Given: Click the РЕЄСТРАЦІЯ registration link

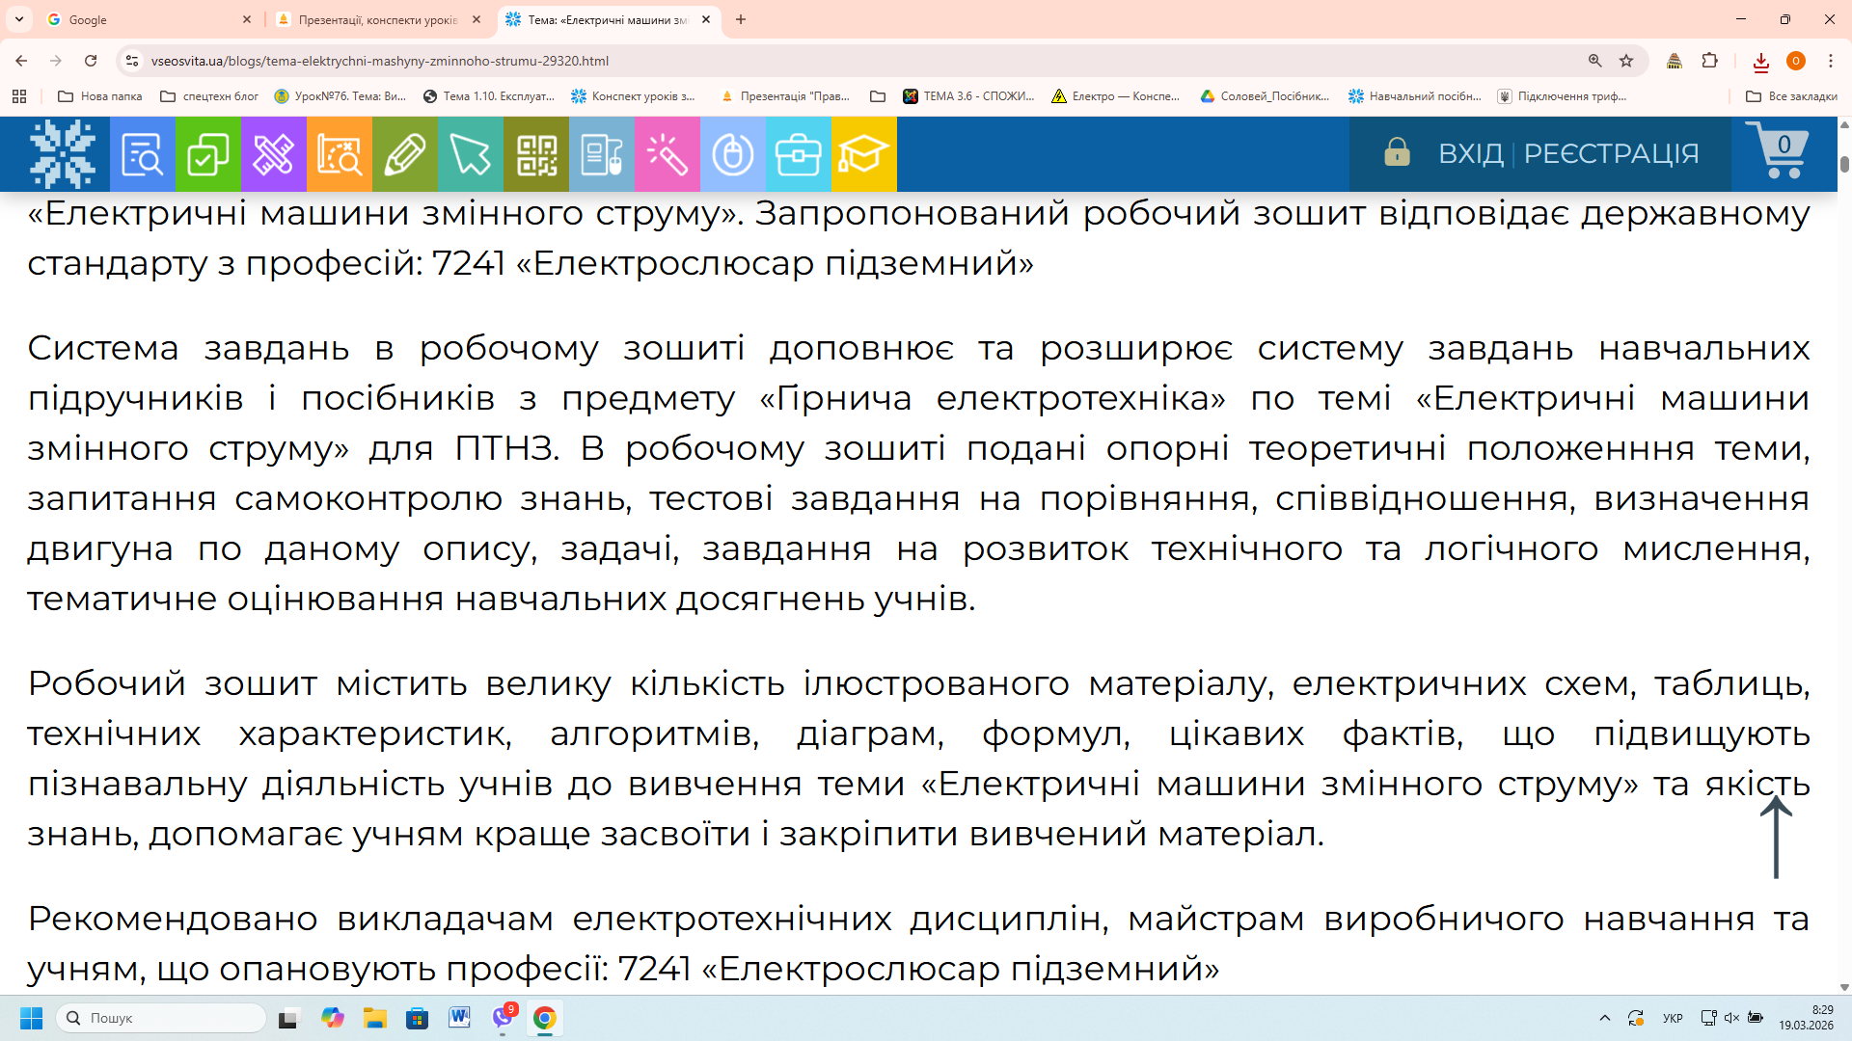Looking at the screenshot, I should click(x=1611, y=153).
